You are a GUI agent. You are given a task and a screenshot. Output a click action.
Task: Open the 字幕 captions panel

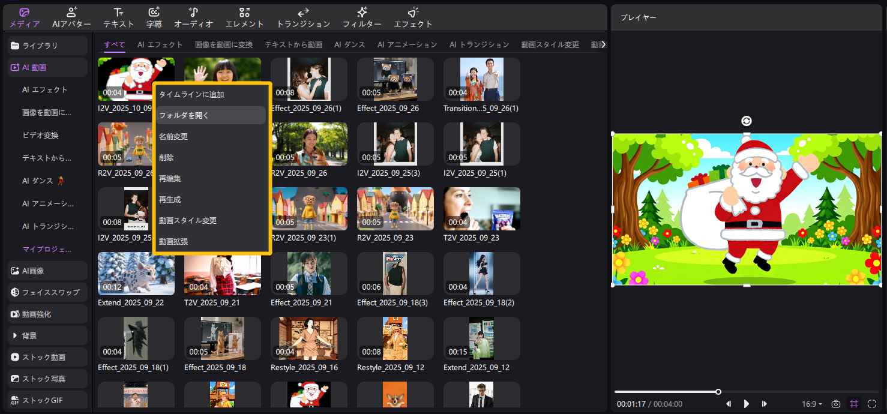154,17
